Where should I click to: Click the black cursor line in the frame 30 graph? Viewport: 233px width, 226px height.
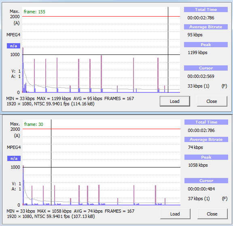coord(51,162)
